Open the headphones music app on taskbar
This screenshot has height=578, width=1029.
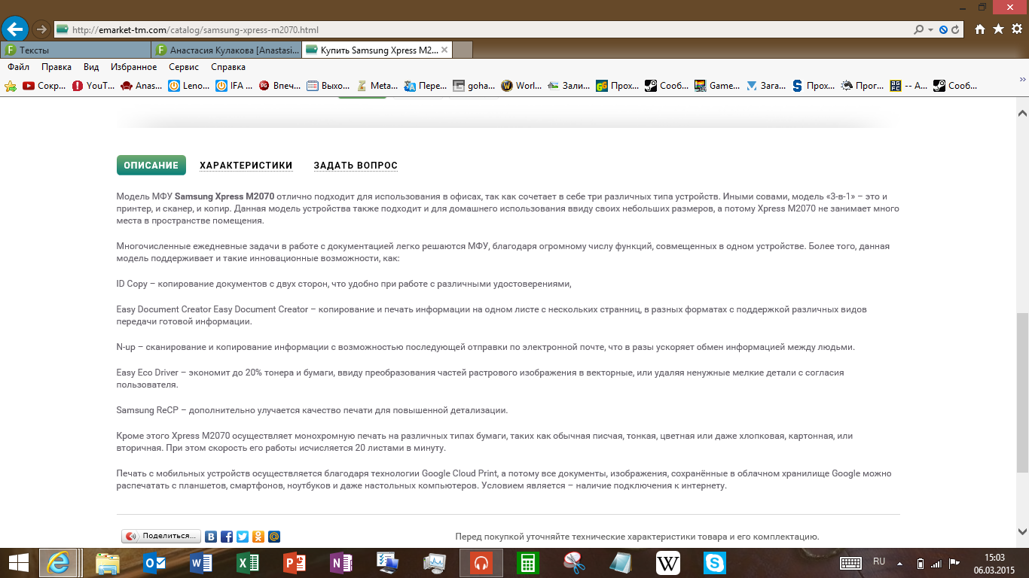pos(481,563)
